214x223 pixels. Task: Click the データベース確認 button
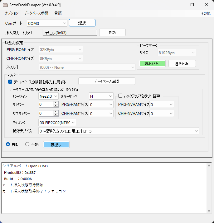[x=107, y=81]
